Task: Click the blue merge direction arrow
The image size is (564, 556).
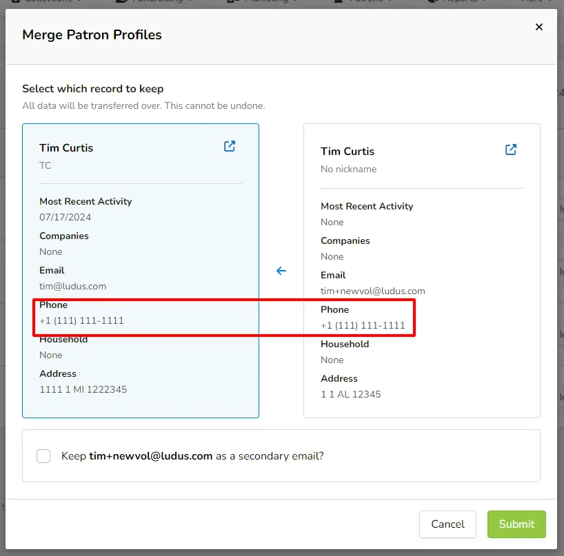Action: pyautogui.click(x=281, y=271)
